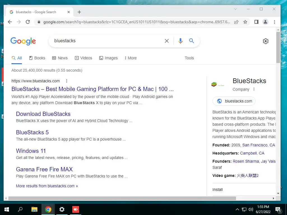Screen dimensions: 287x215
Task: Bookmark this page with star icon
Action: [245, 22]
